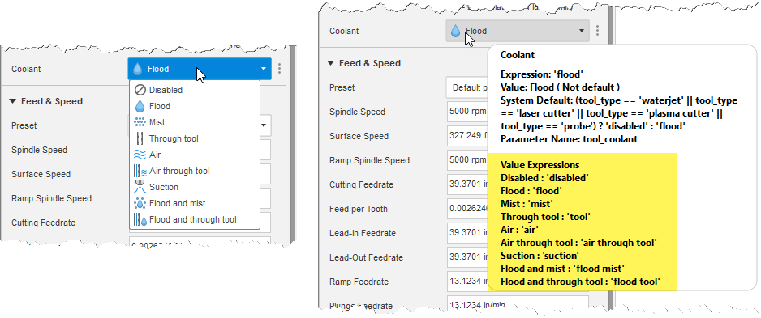Click Coolant label in left panel
The width and height of the screenshot is (761, 318).
pyautogui.click(x=26, y=70)
